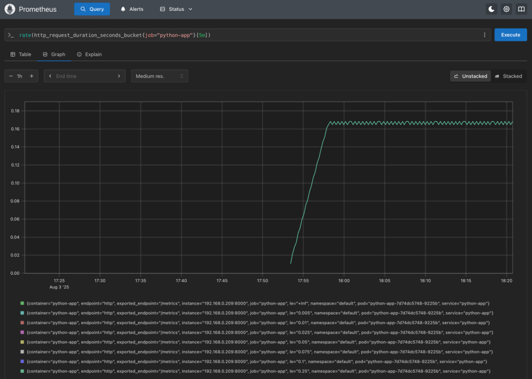Decrease the range with the minus icon

click(11, 76)
